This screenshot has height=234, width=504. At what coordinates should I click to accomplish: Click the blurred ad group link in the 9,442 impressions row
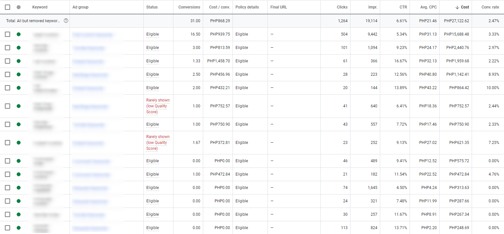[93, 35]
